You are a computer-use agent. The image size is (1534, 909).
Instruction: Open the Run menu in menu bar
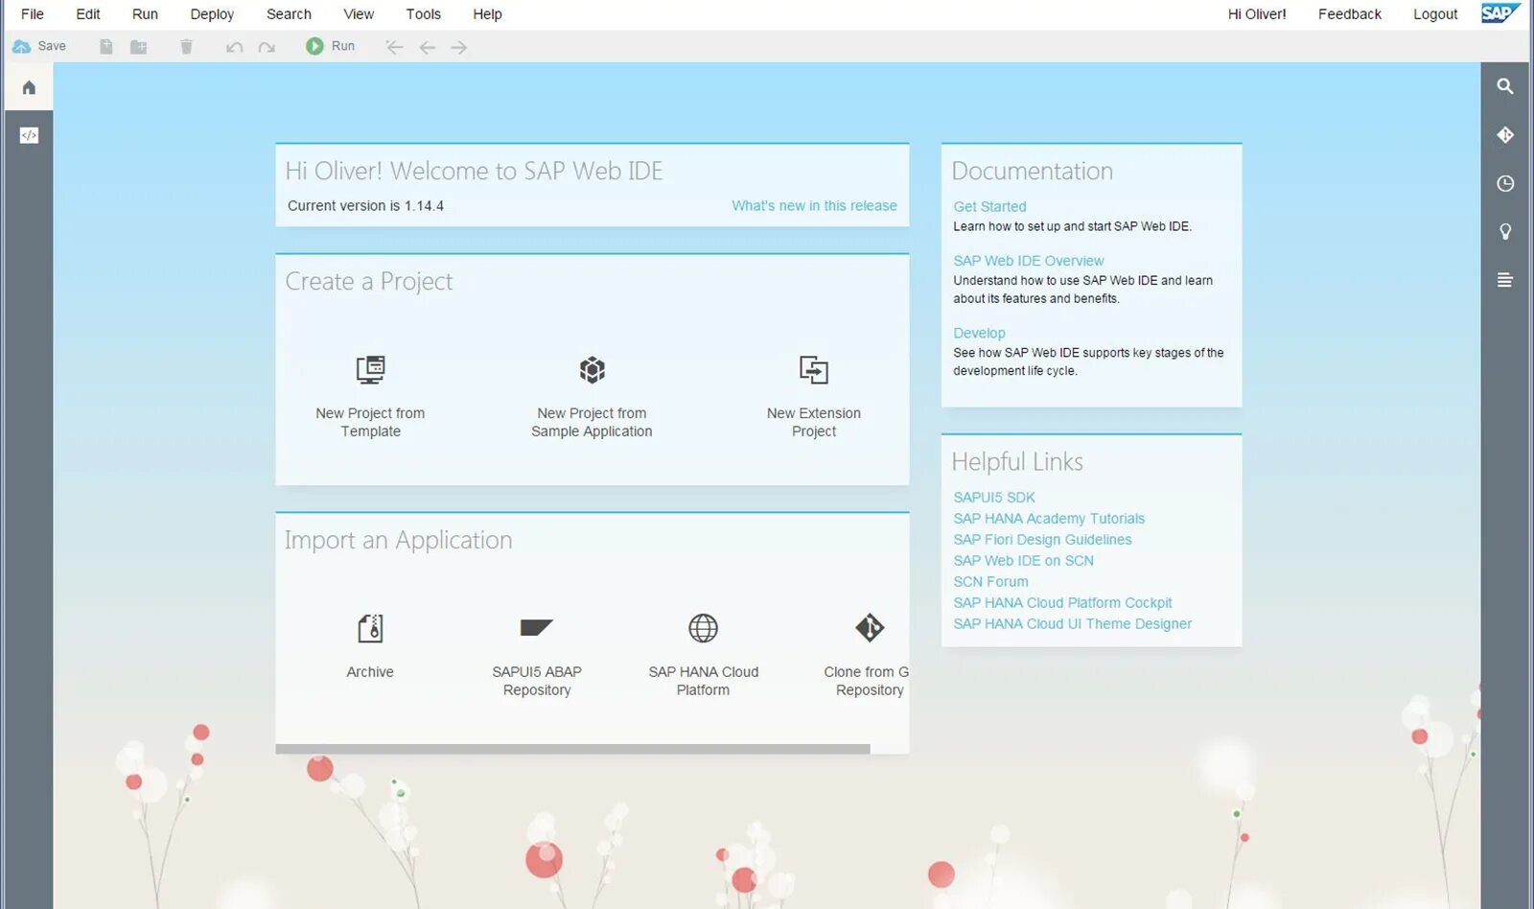pos(145,14)
